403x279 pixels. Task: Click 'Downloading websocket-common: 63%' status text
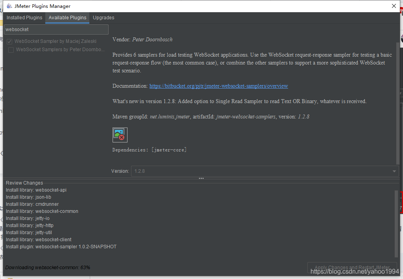click(48, 268)
